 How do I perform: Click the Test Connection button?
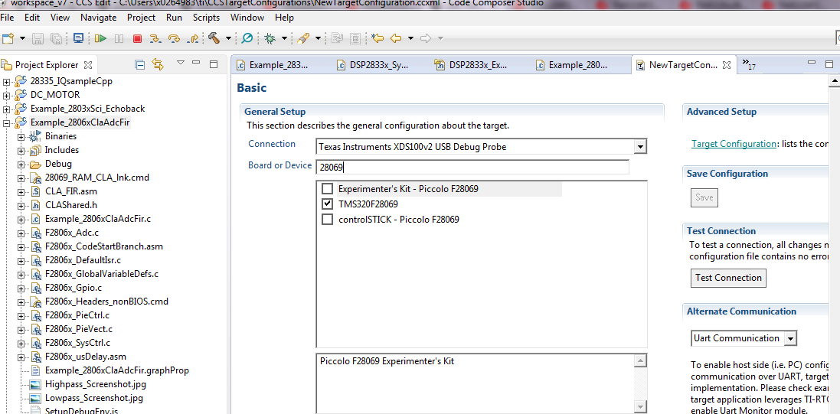click(x=728, y=278)
